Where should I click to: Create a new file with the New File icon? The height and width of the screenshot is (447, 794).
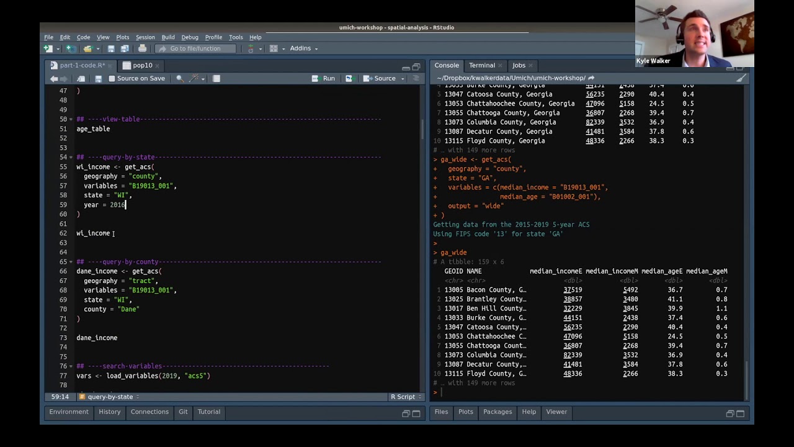[x=48, y=48]
